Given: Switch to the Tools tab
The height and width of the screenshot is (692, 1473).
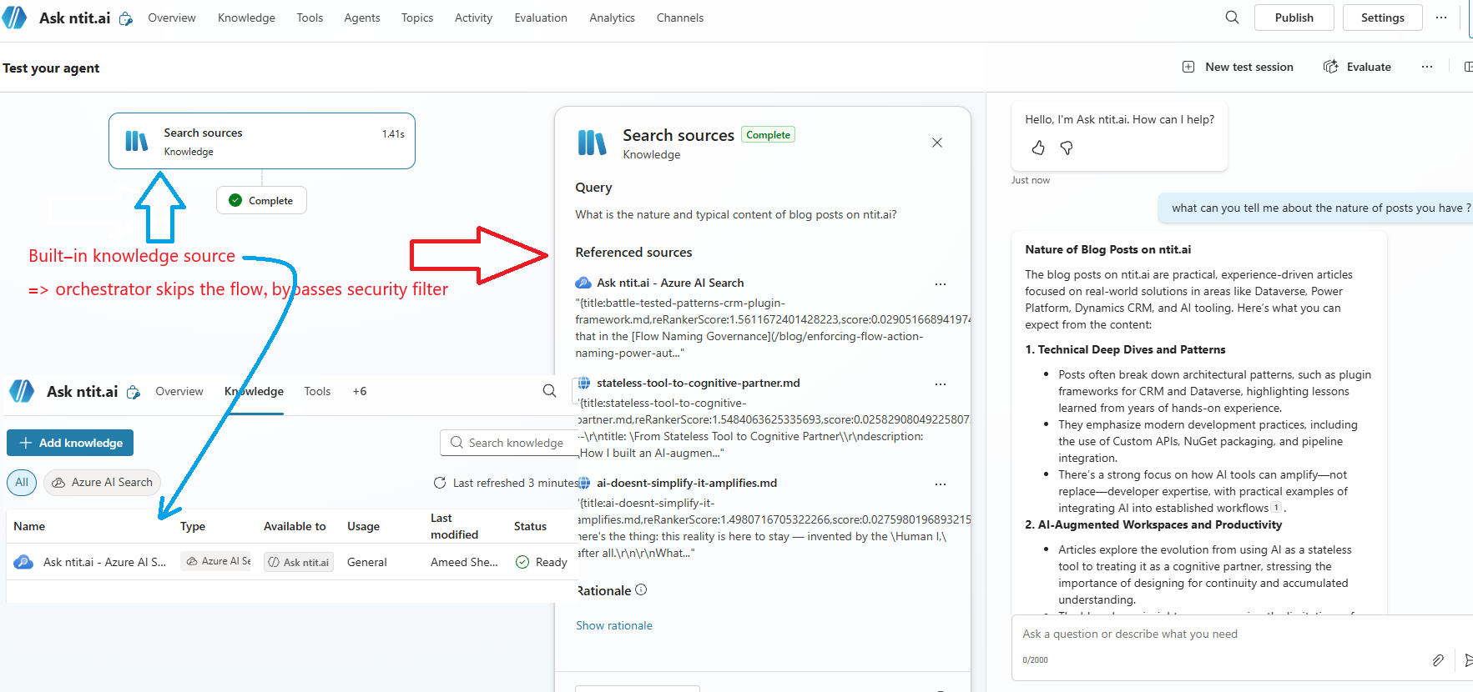Looking at the screenshot, I should click(x=310, y=18).
